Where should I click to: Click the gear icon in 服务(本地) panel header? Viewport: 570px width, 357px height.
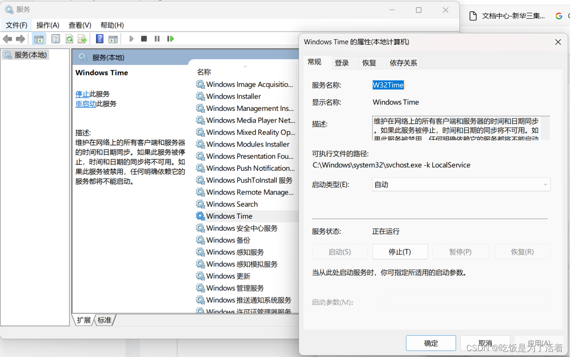click(83, 57)
